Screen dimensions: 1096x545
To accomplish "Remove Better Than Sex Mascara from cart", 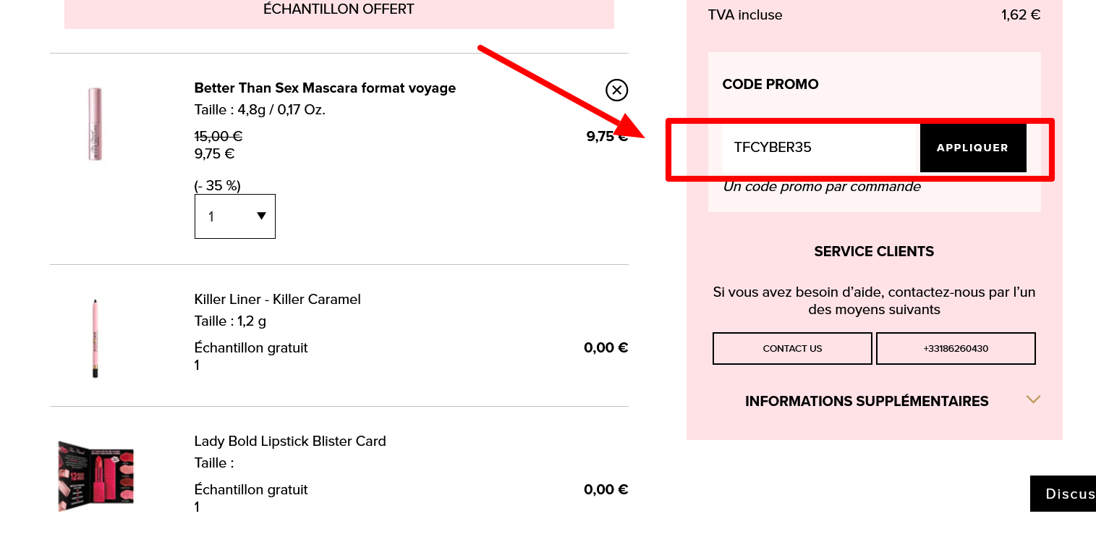I will 616,90.
